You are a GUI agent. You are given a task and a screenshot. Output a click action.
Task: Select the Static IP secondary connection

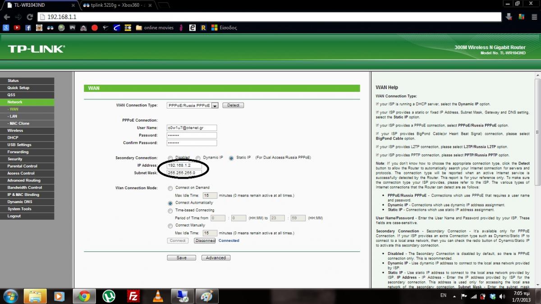tap(232, 158)
